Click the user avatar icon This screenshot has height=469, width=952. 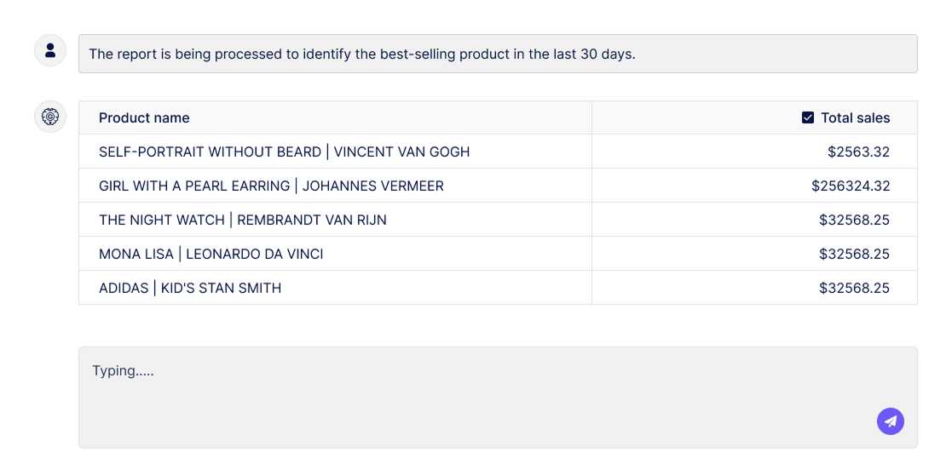(50, 50)
